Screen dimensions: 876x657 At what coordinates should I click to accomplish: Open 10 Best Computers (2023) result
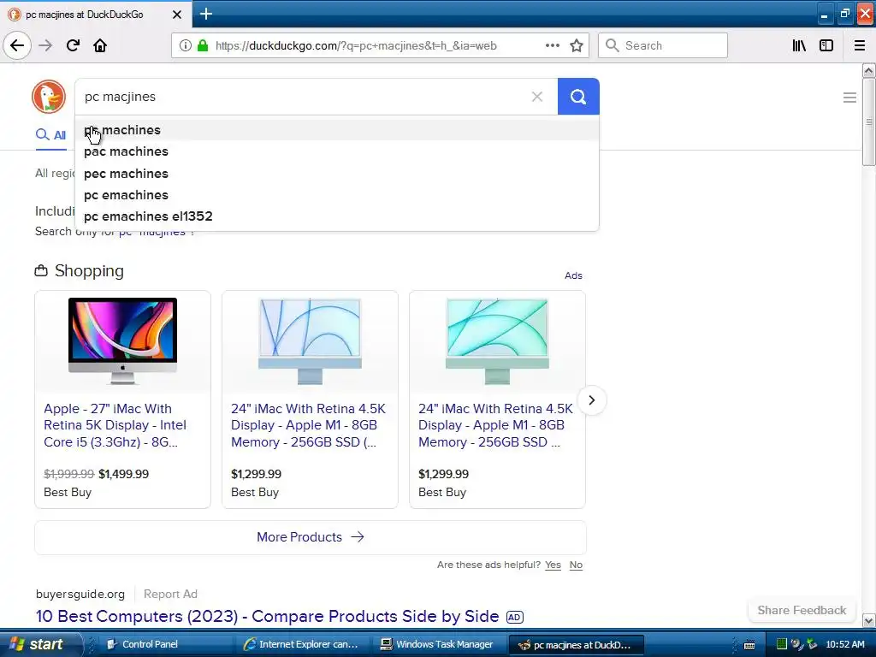click(x=267, y=616)
